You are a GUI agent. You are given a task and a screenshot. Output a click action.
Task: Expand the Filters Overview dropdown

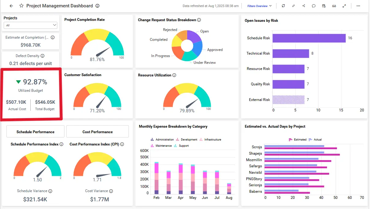click(x=259, y=6)
